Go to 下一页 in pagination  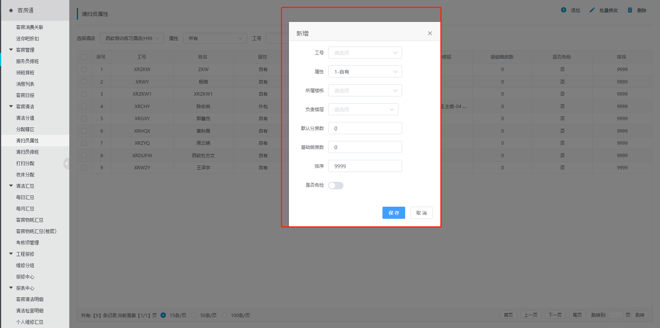[x=555, y=315]
